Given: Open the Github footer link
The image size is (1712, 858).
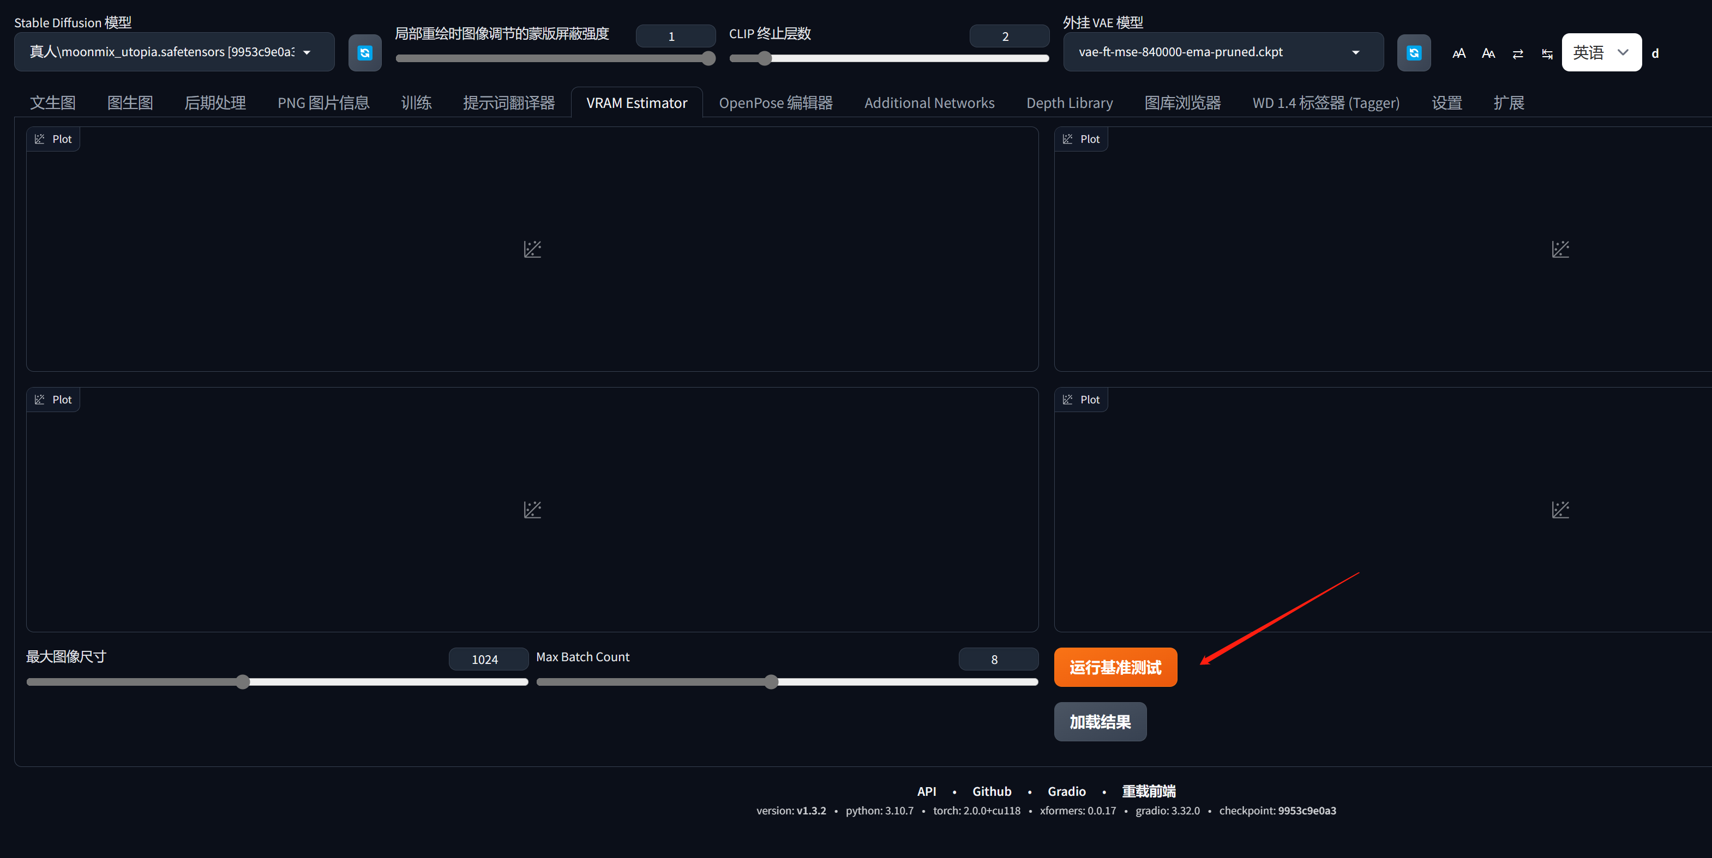Looking at the screenshot, I should click(992, 791).
